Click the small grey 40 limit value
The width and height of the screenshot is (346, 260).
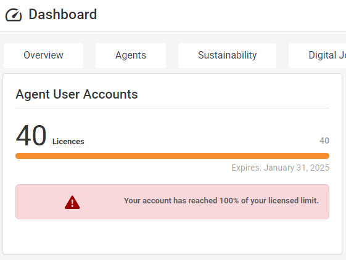[324, 140]
